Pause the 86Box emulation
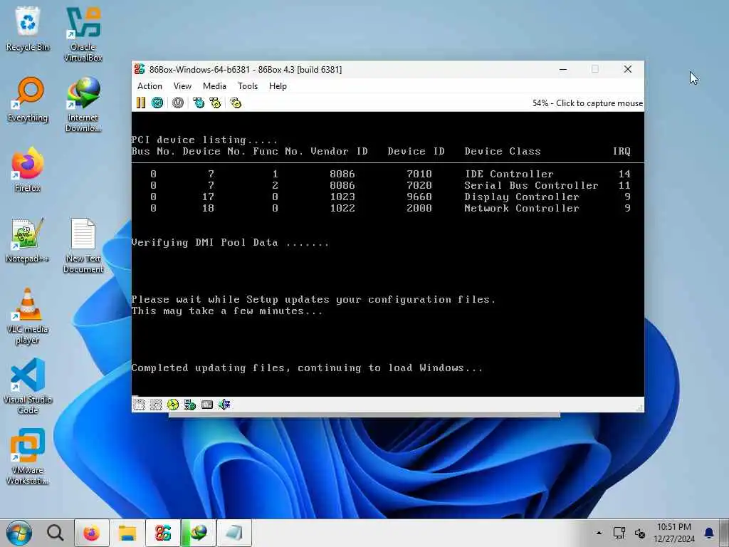Image resolution: width=729 pixels, height=547 pixels. pyautogui.click(x=141, y=103)
